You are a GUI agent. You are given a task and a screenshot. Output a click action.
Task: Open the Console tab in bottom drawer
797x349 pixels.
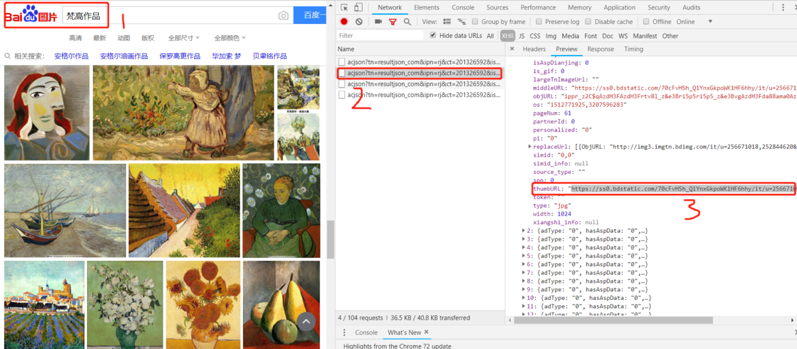(x=366, y=332)
